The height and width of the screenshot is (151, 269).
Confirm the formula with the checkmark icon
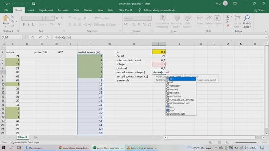(40, 37)
